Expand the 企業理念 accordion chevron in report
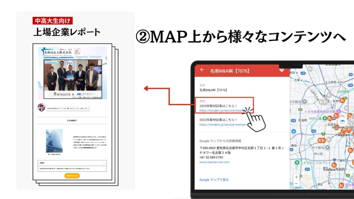This screenshot has width=354, height=199. pos(104,162)
